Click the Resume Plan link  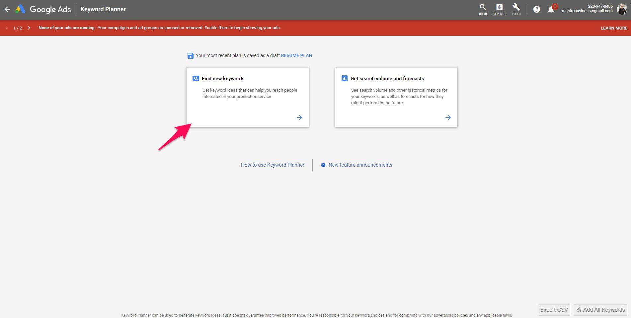click(296, 55)
